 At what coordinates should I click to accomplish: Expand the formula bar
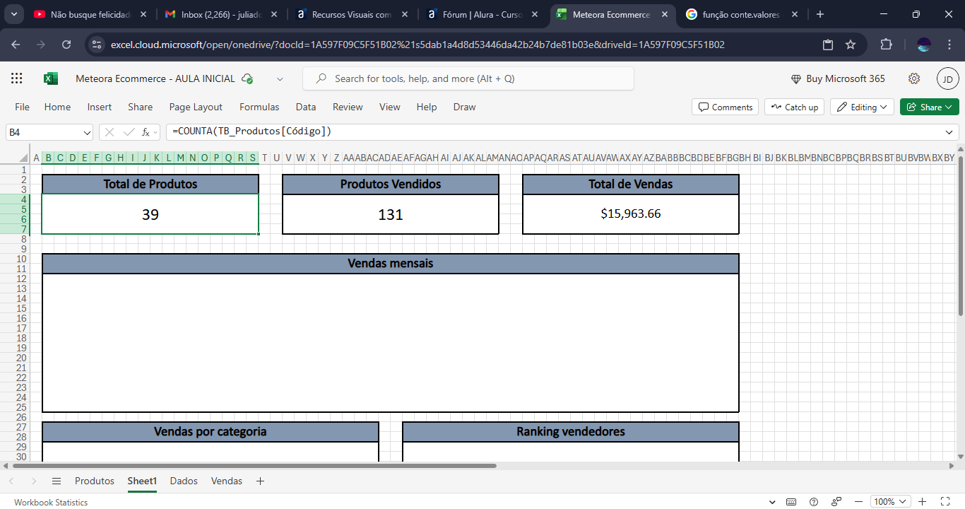point(949,132)
